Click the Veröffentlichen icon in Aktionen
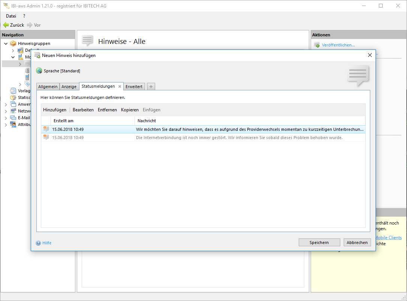407x301 pixels. (x=317, y=45)
